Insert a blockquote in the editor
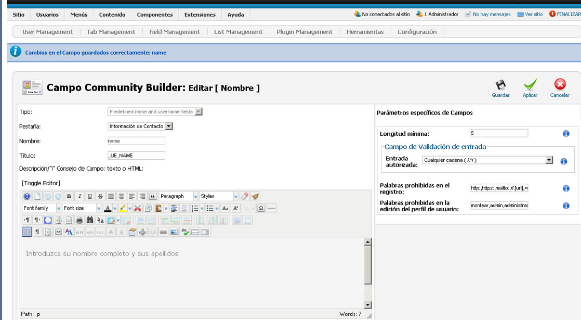 point(153,196)
